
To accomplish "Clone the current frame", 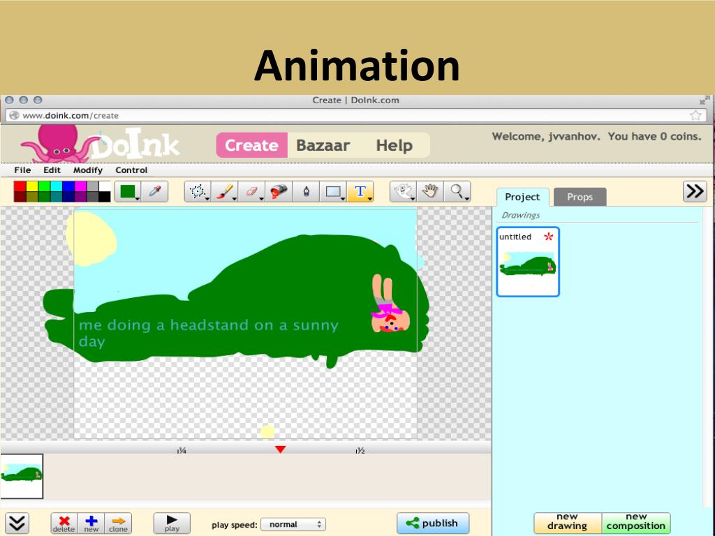I will pos(118,523).
